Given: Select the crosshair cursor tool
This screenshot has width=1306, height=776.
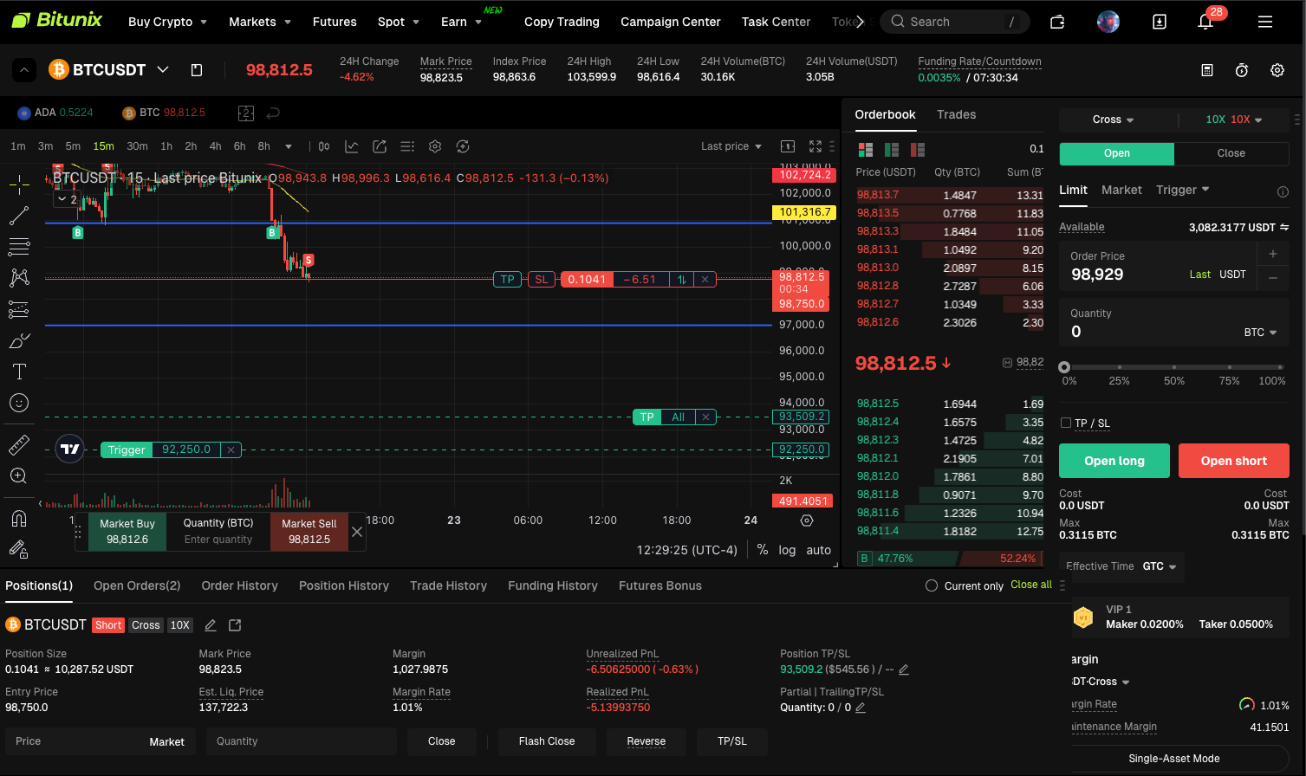Looking at the screenshot, I should click(x=19, y=184).
